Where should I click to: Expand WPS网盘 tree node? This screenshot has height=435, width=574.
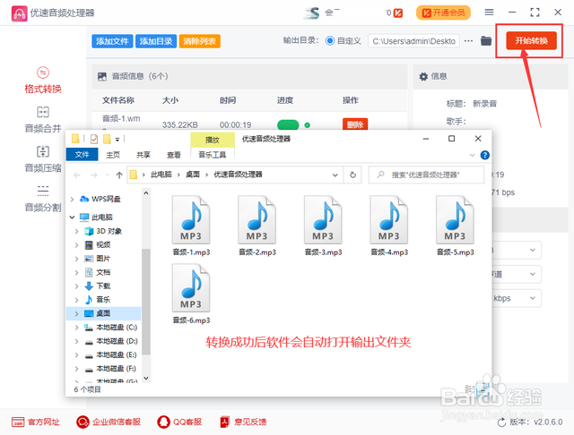[x=72, y=199]
